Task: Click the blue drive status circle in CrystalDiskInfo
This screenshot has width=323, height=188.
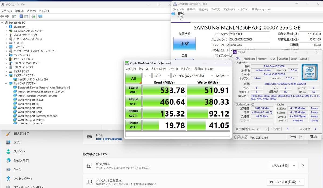Action: pyautogui.click(x=173, y=13)
